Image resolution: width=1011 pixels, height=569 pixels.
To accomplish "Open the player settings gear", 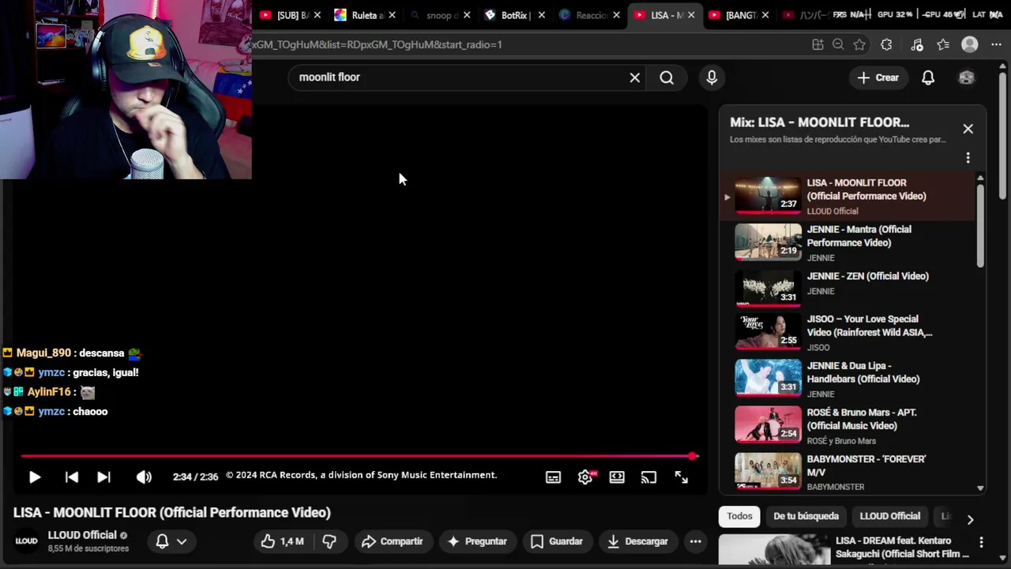I will coord(585,477).
